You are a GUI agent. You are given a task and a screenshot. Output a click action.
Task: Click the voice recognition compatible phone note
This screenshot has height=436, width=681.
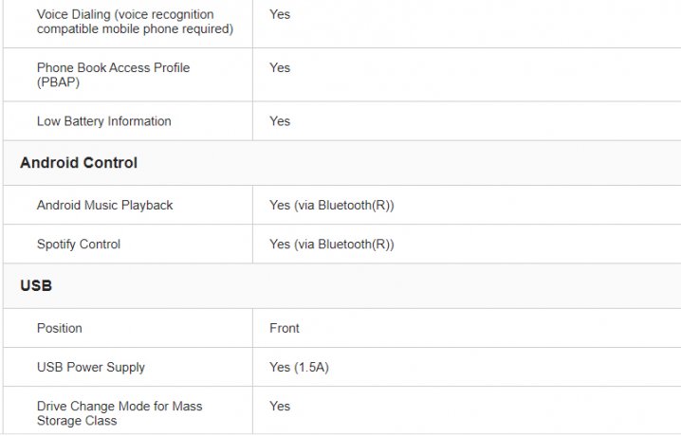135,29
